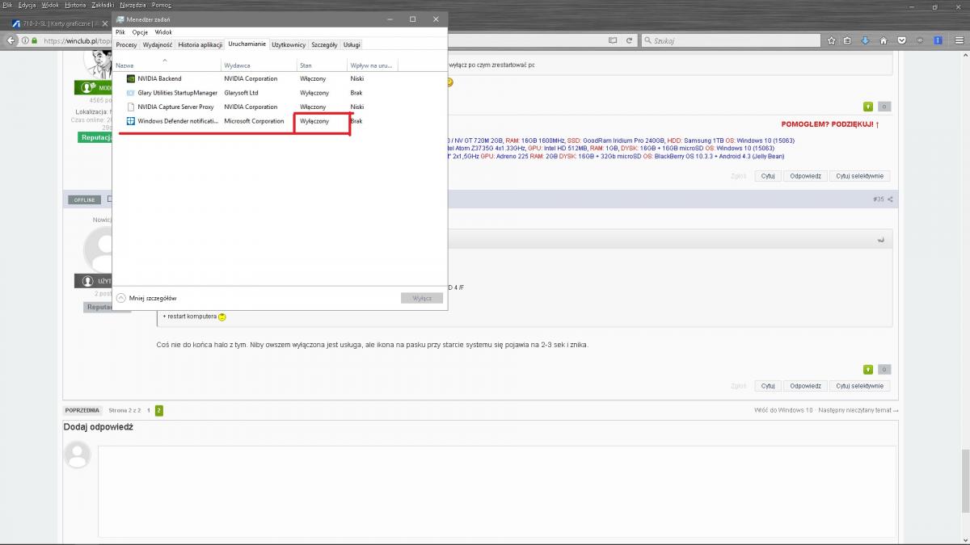The image size is (970, 545).
Task: Reload the page with the refresh icon
Action: pyautogui.click(x=629, y=40)
